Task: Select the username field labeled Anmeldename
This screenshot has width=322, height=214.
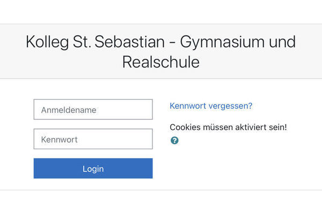Action: [x=93, y=110]
